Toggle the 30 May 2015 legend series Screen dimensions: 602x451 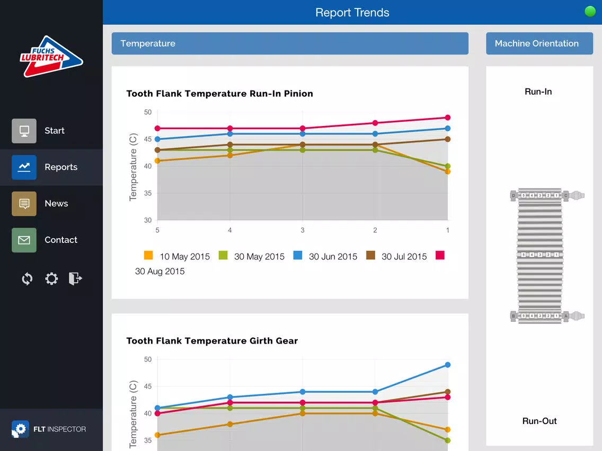252,256
